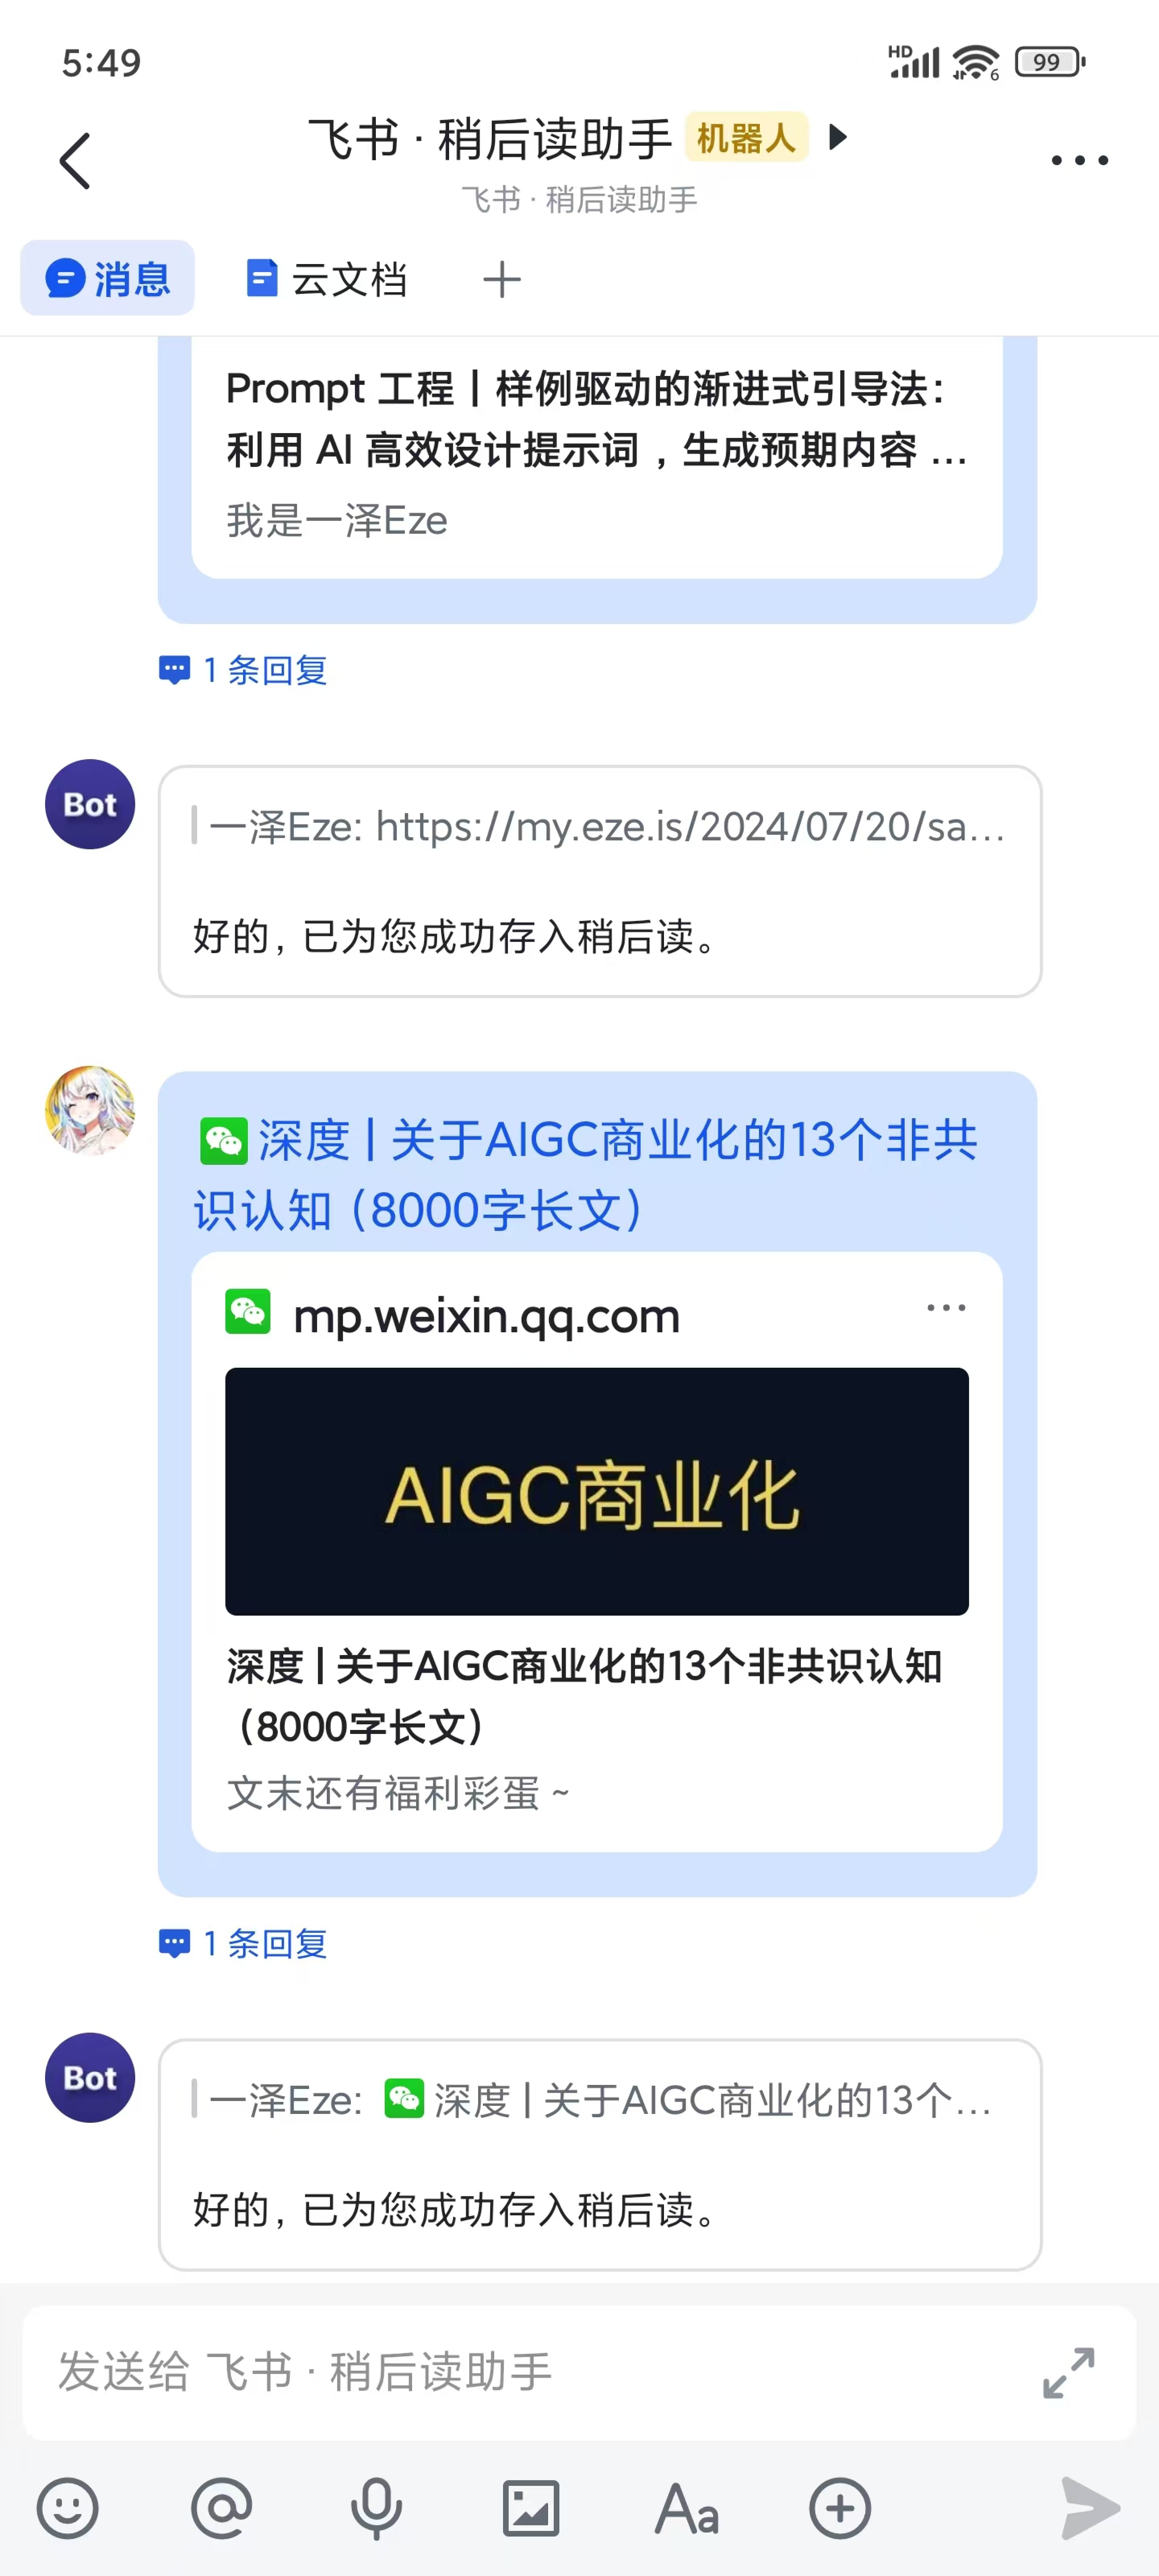Expand the message input to full screen
This screenshot has height=2576, width=1159.
(1069, 2372)
